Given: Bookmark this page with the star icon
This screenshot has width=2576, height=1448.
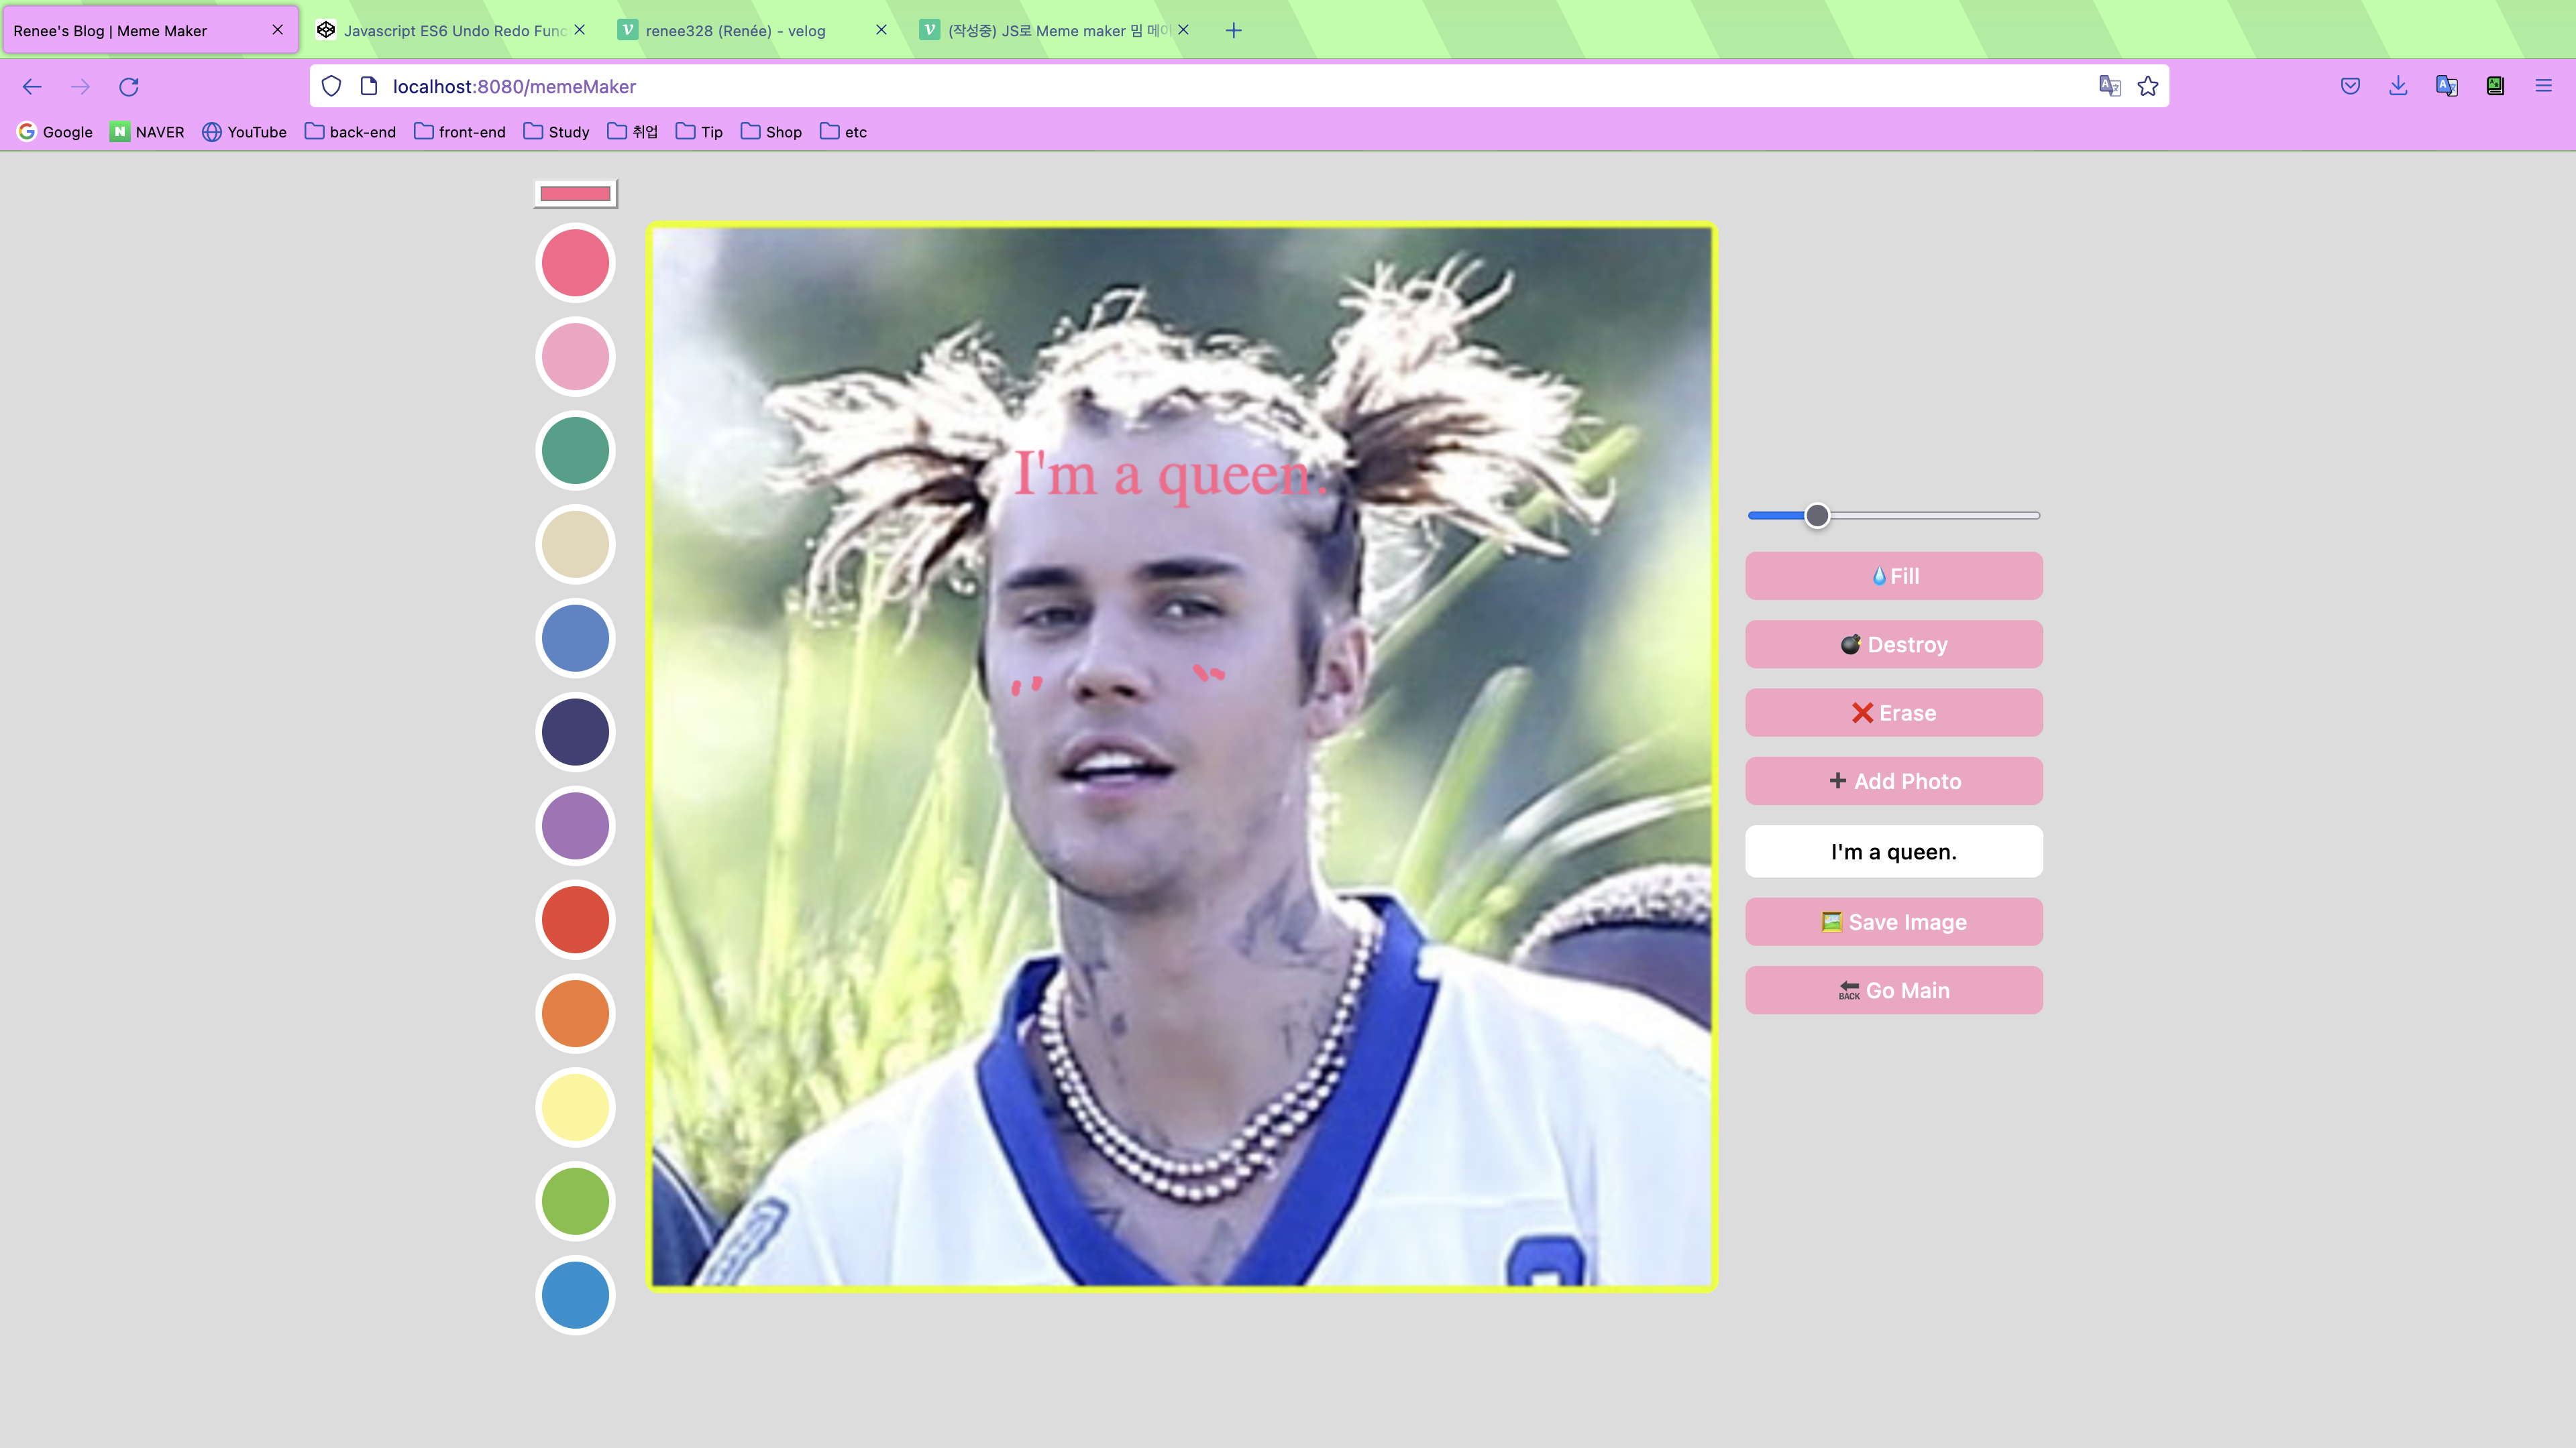Looking at the screenshot, I should (x=2148, y=87).
